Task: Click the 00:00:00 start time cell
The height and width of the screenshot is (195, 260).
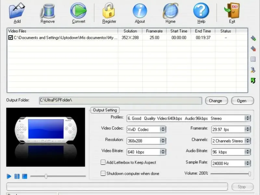Action: pyautogui.click(x=179, y=38)
